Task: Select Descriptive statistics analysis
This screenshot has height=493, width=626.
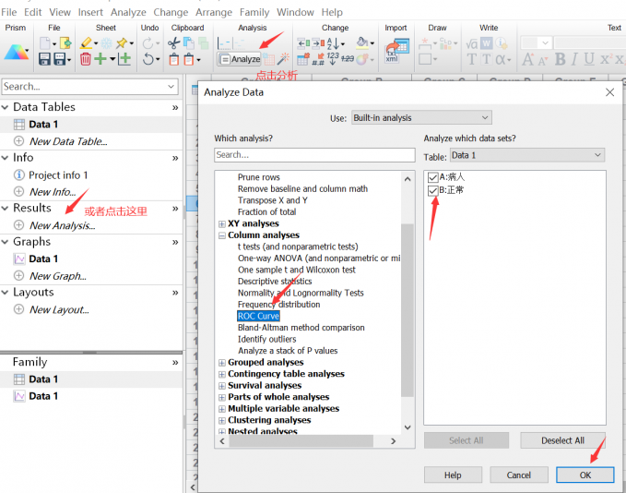Action: (275, 281)
